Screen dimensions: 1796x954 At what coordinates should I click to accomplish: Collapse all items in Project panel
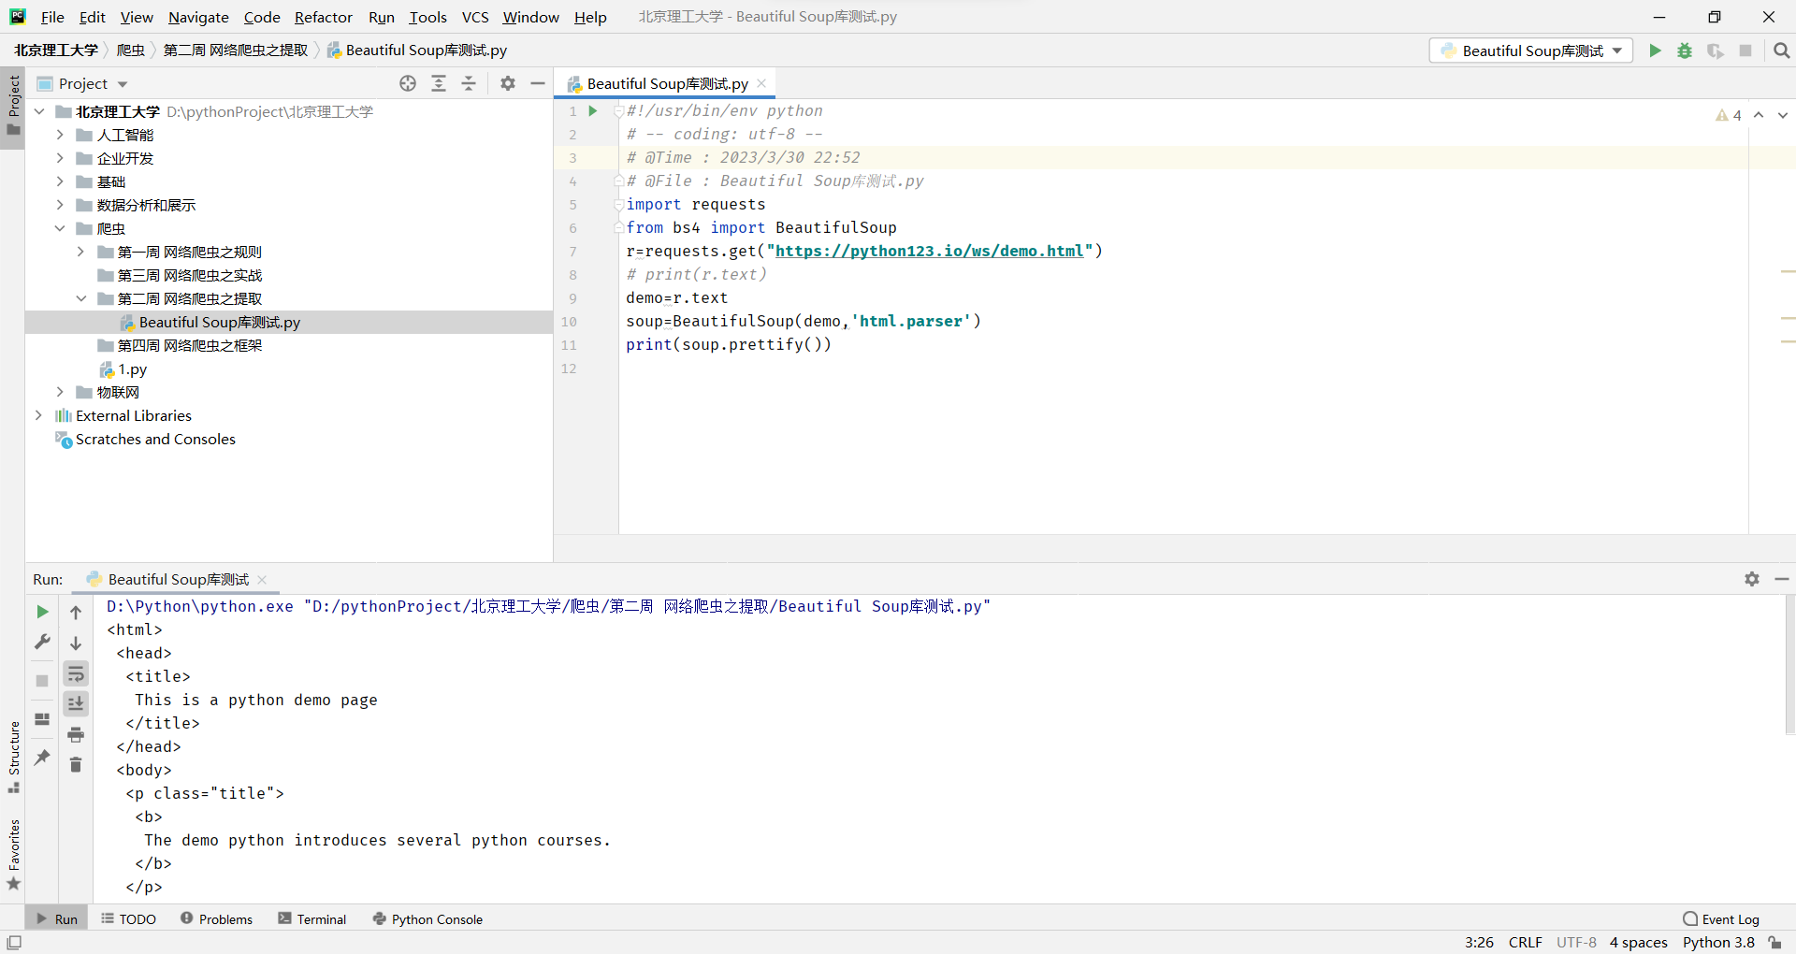coord(469,83)
